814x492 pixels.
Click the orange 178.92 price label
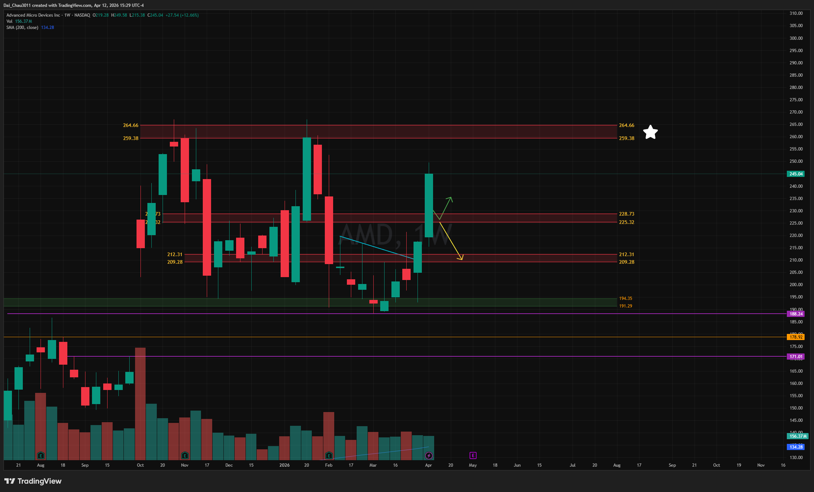pyautogui.click(x=796, y=337)
